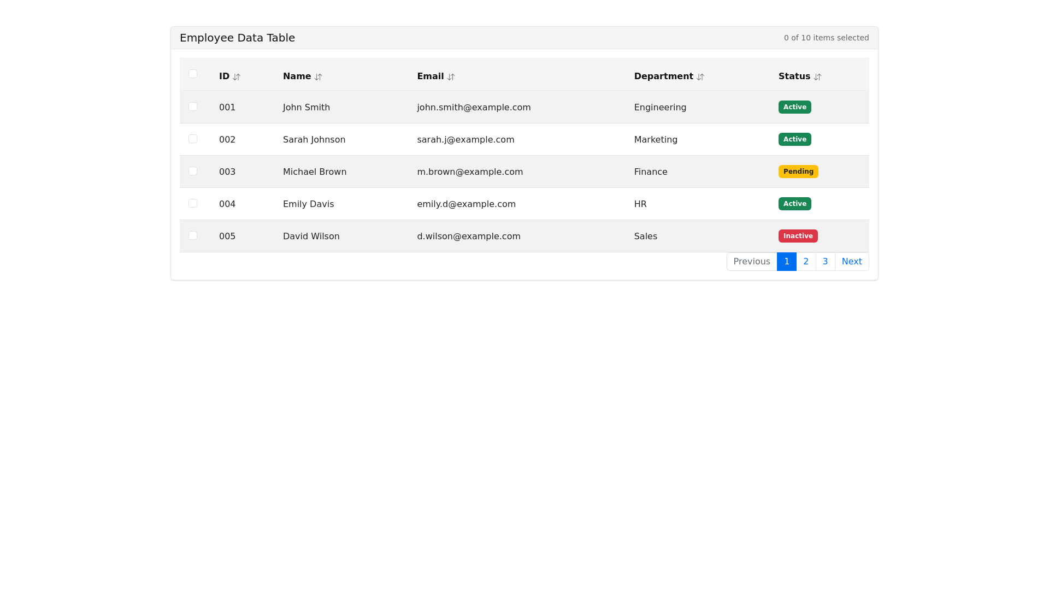This screenshot has width=1049, height=590.
Task: Click m.brown@example.com email address
Action: (x=470, y=172)
